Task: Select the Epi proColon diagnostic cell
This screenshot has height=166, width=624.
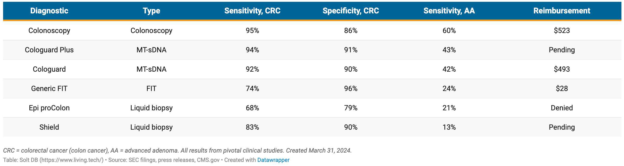Action: pyautogui.click(x=49, y=108)
